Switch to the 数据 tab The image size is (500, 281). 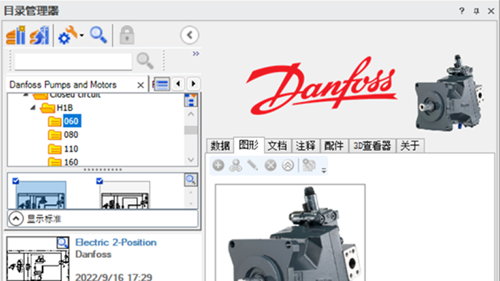[220, 146]
